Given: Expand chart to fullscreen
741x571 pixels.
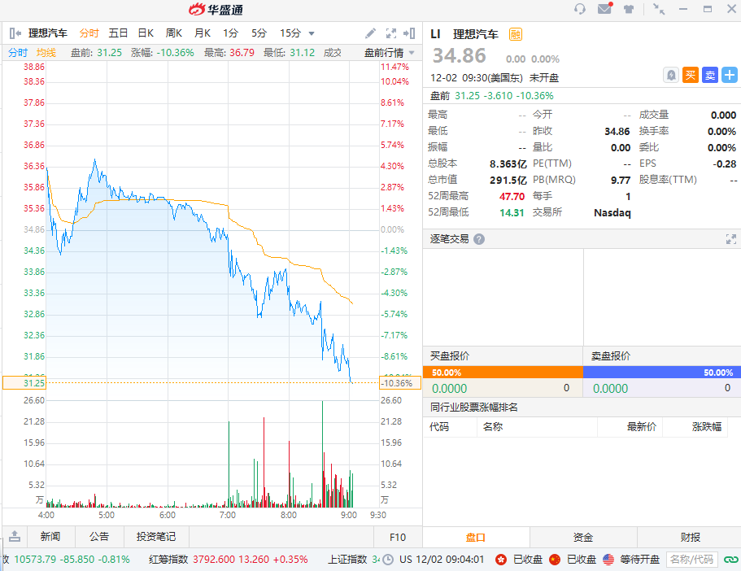Looking at the screenshot, I should pyautogui.click(x=390, y=33).
